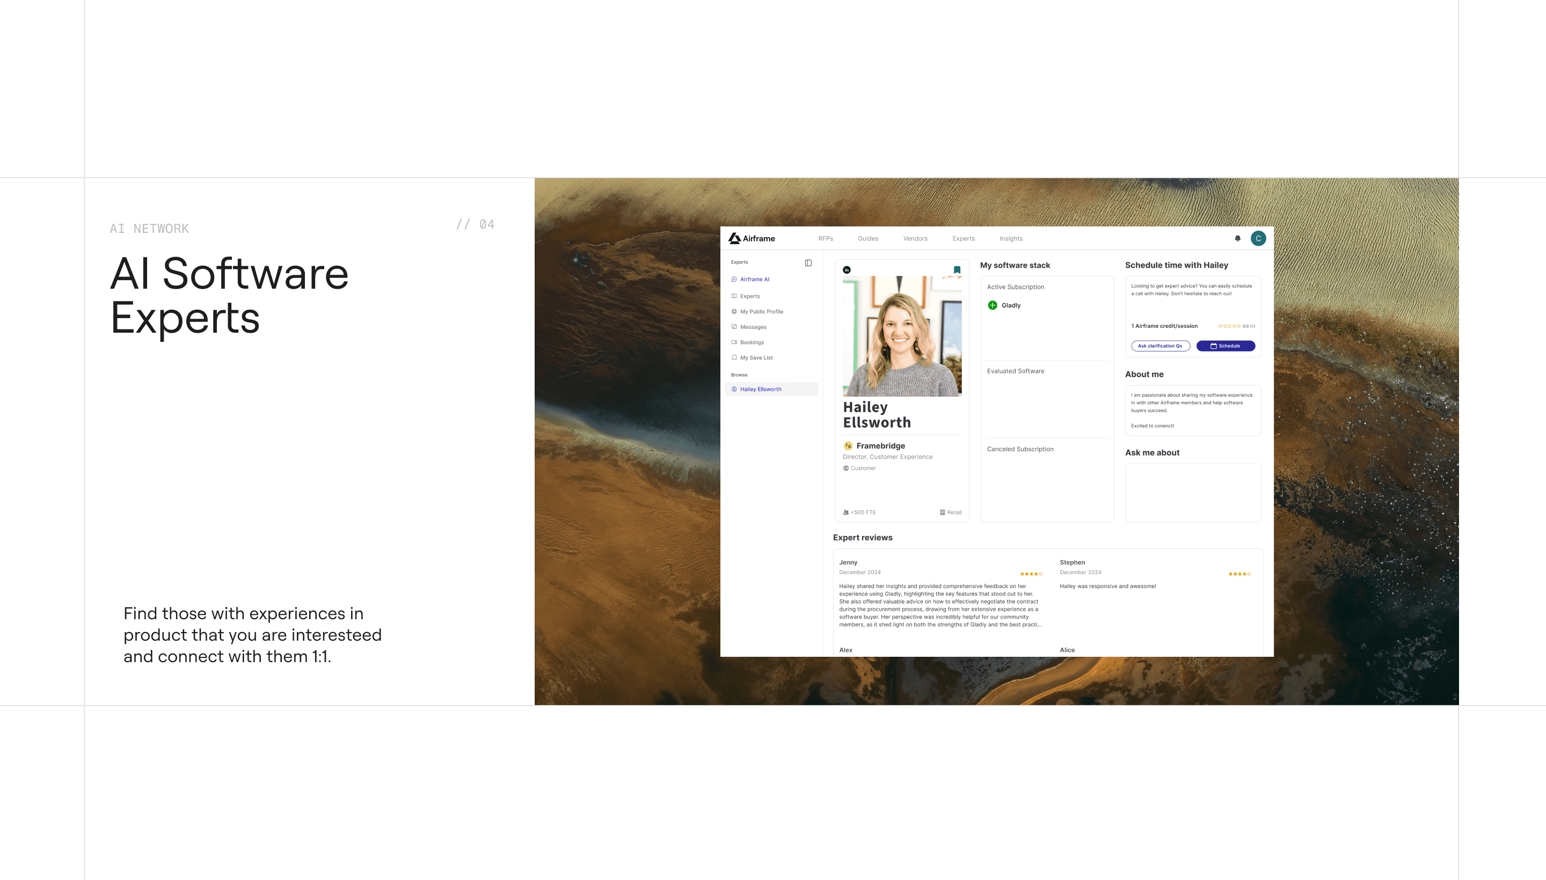Click Hailey Ellsworth's profile photo
This screenshot has width=1546, height=880.
point(902,336)
